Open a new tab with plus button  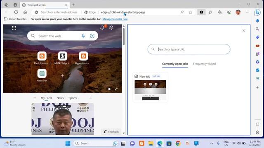pos(73,5)
